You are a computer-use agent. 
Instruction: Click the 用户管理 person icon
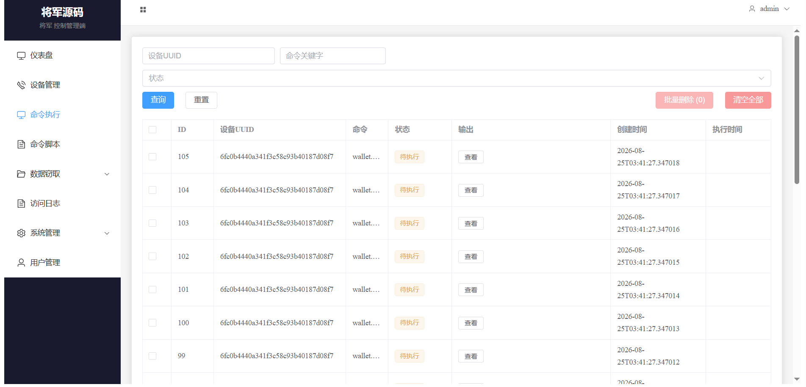coord(21,263)
